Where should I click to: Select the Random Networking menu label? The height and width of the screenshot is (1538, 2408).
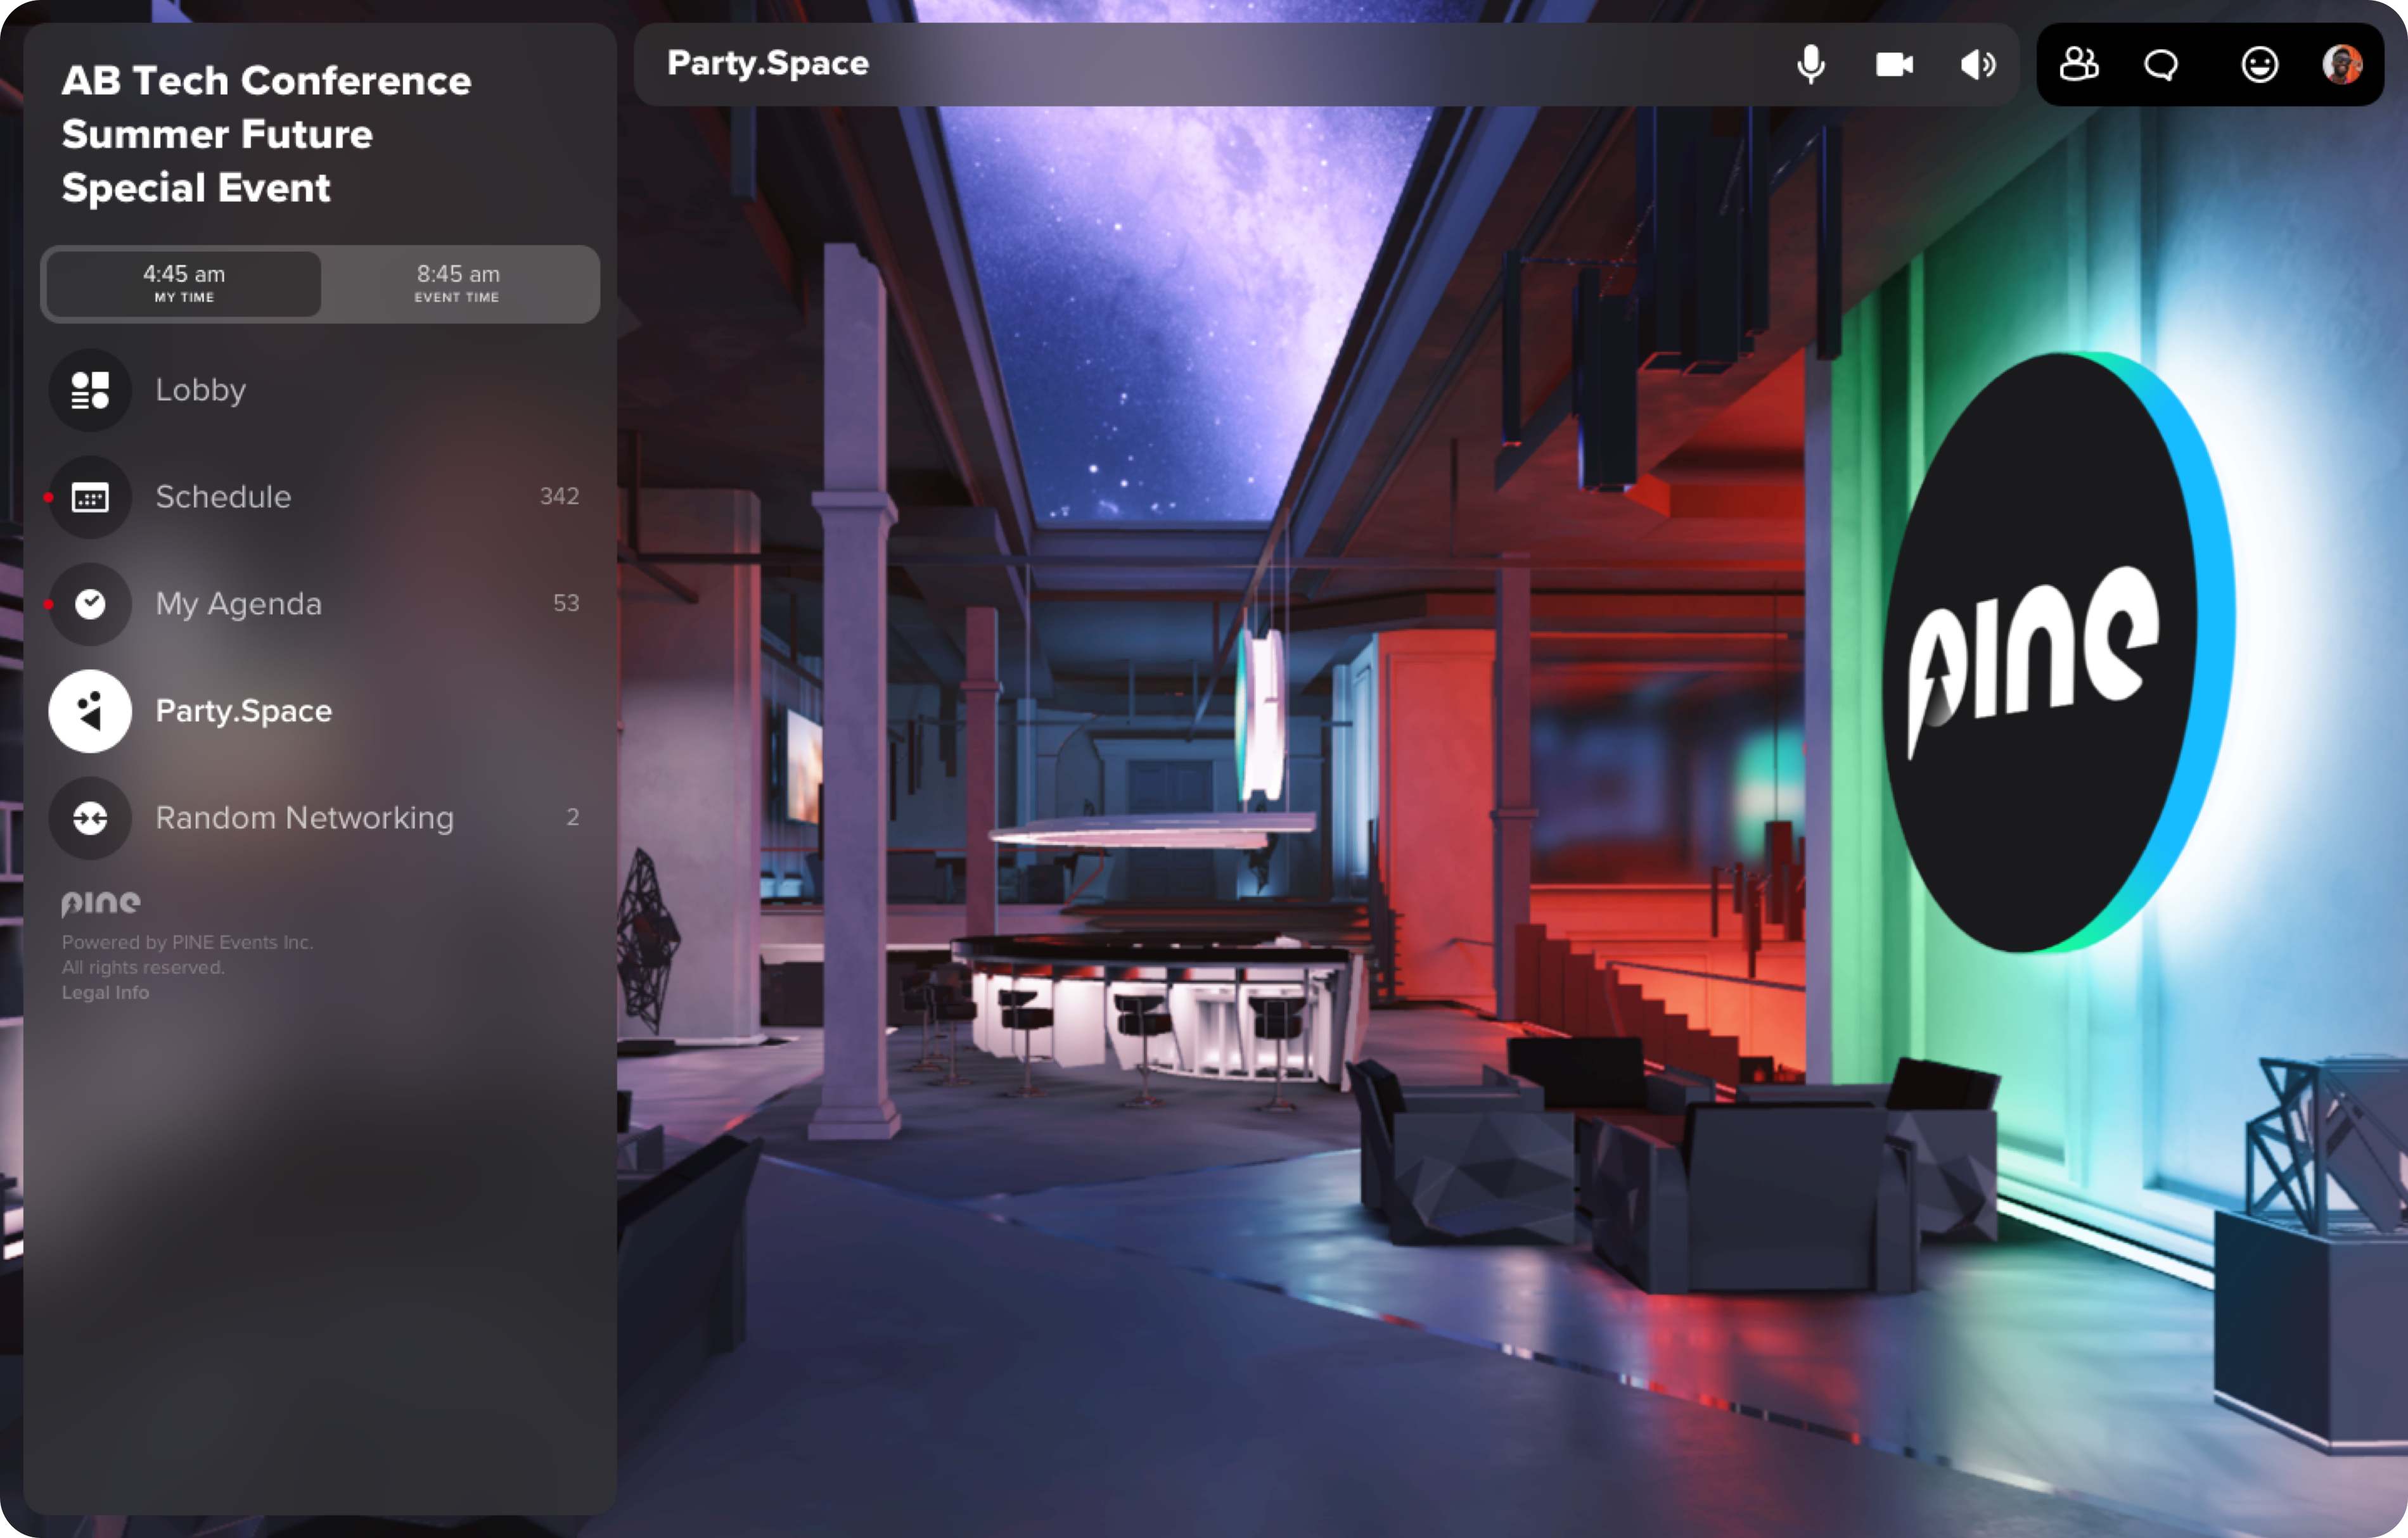click(x=304, y=818)
